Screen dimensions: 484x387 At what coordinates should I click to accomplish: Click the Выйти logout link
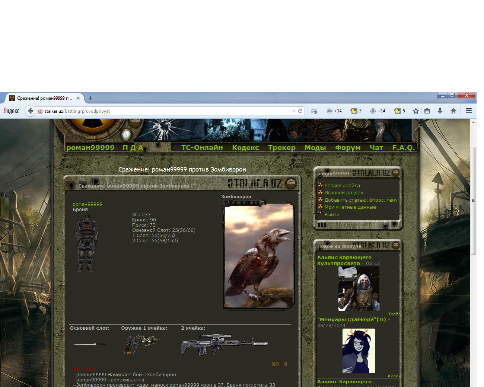pyautogui.click(x=332, y=215)
